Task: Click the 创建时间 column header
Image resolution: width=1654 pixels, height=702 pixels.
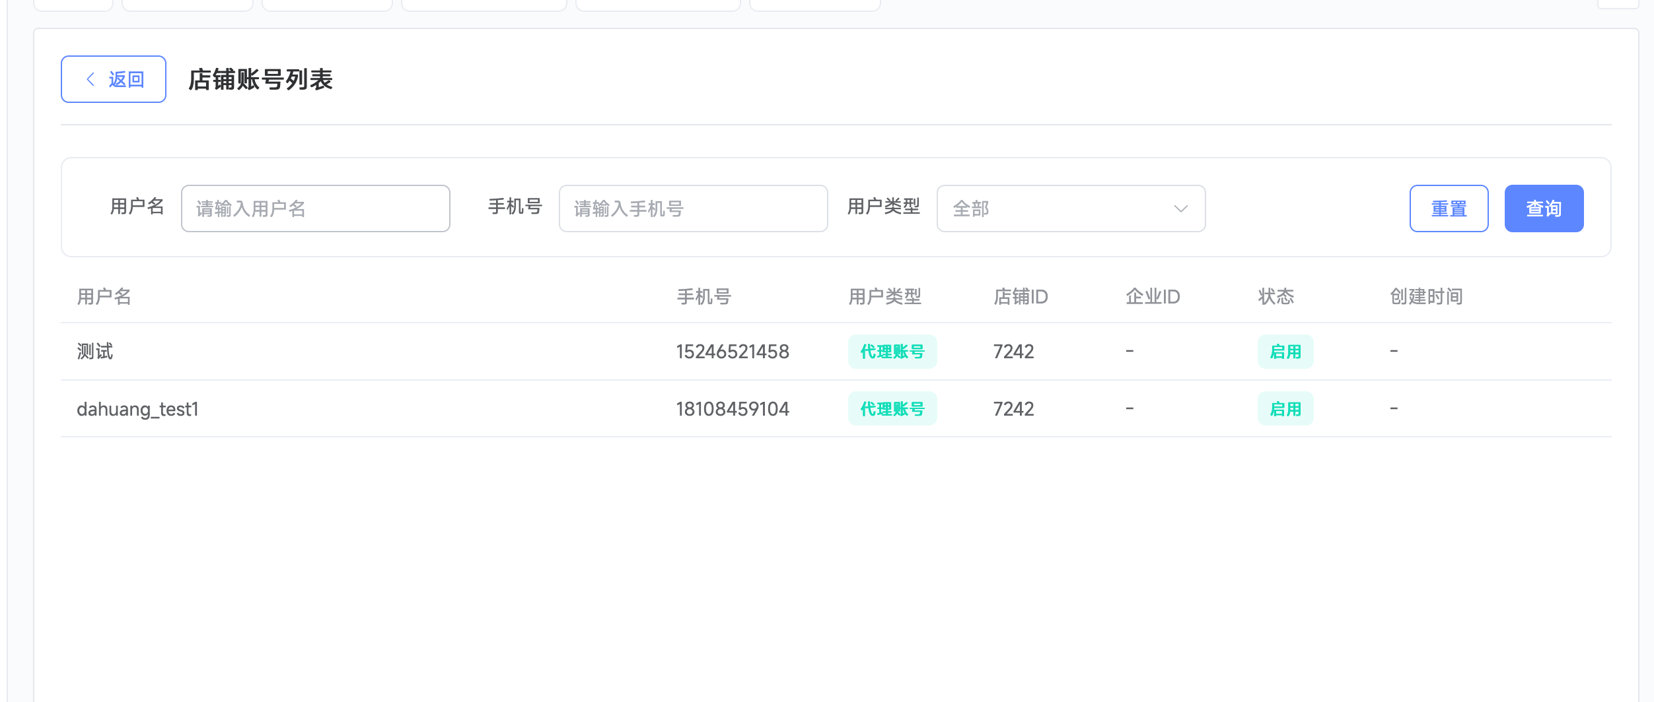Action: (1426, 297)
